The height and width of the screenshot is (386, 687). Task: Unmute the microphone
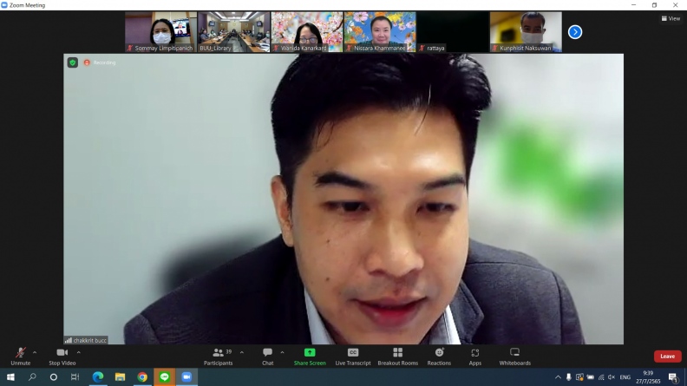(x=21, y=356)
